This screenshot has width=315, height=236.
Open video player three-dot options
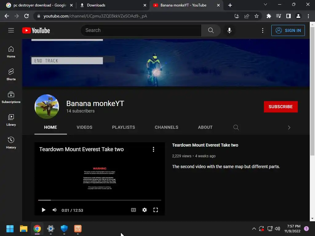(154, 149)
